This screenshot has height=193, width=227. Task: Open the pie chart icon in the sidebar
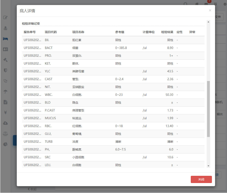5,144
